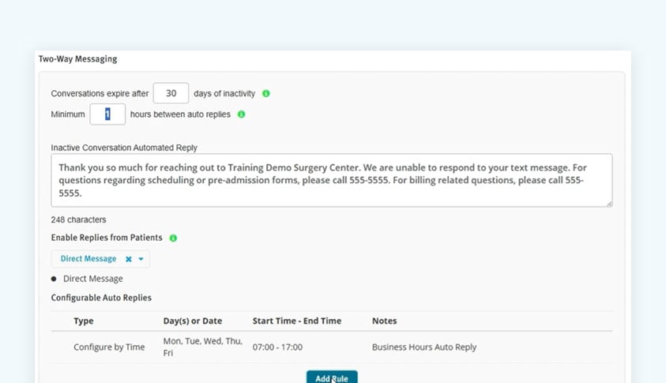
Task: Click the 07:00 - 17:00 time cell
Action: [x=277, y=347]
